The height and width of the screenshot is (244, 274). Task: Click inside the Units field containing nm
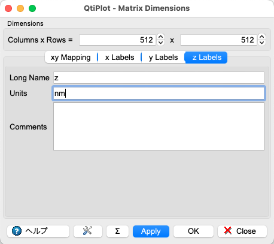pyautogui.click(x=159, y=94)
